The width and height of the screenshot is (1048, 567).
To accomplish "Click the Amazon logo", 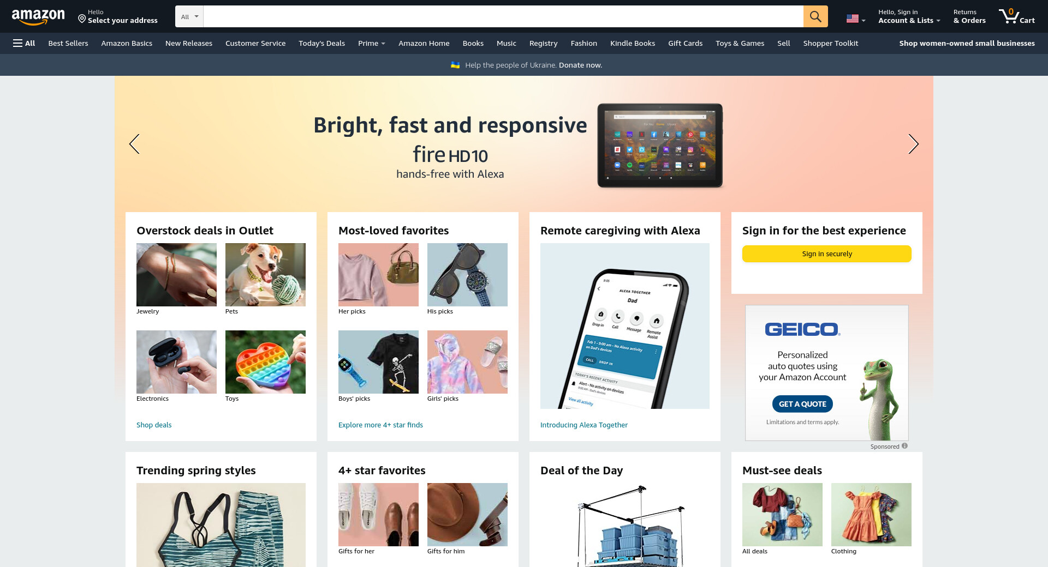I will pyautogui.click(x=38, y=17).
